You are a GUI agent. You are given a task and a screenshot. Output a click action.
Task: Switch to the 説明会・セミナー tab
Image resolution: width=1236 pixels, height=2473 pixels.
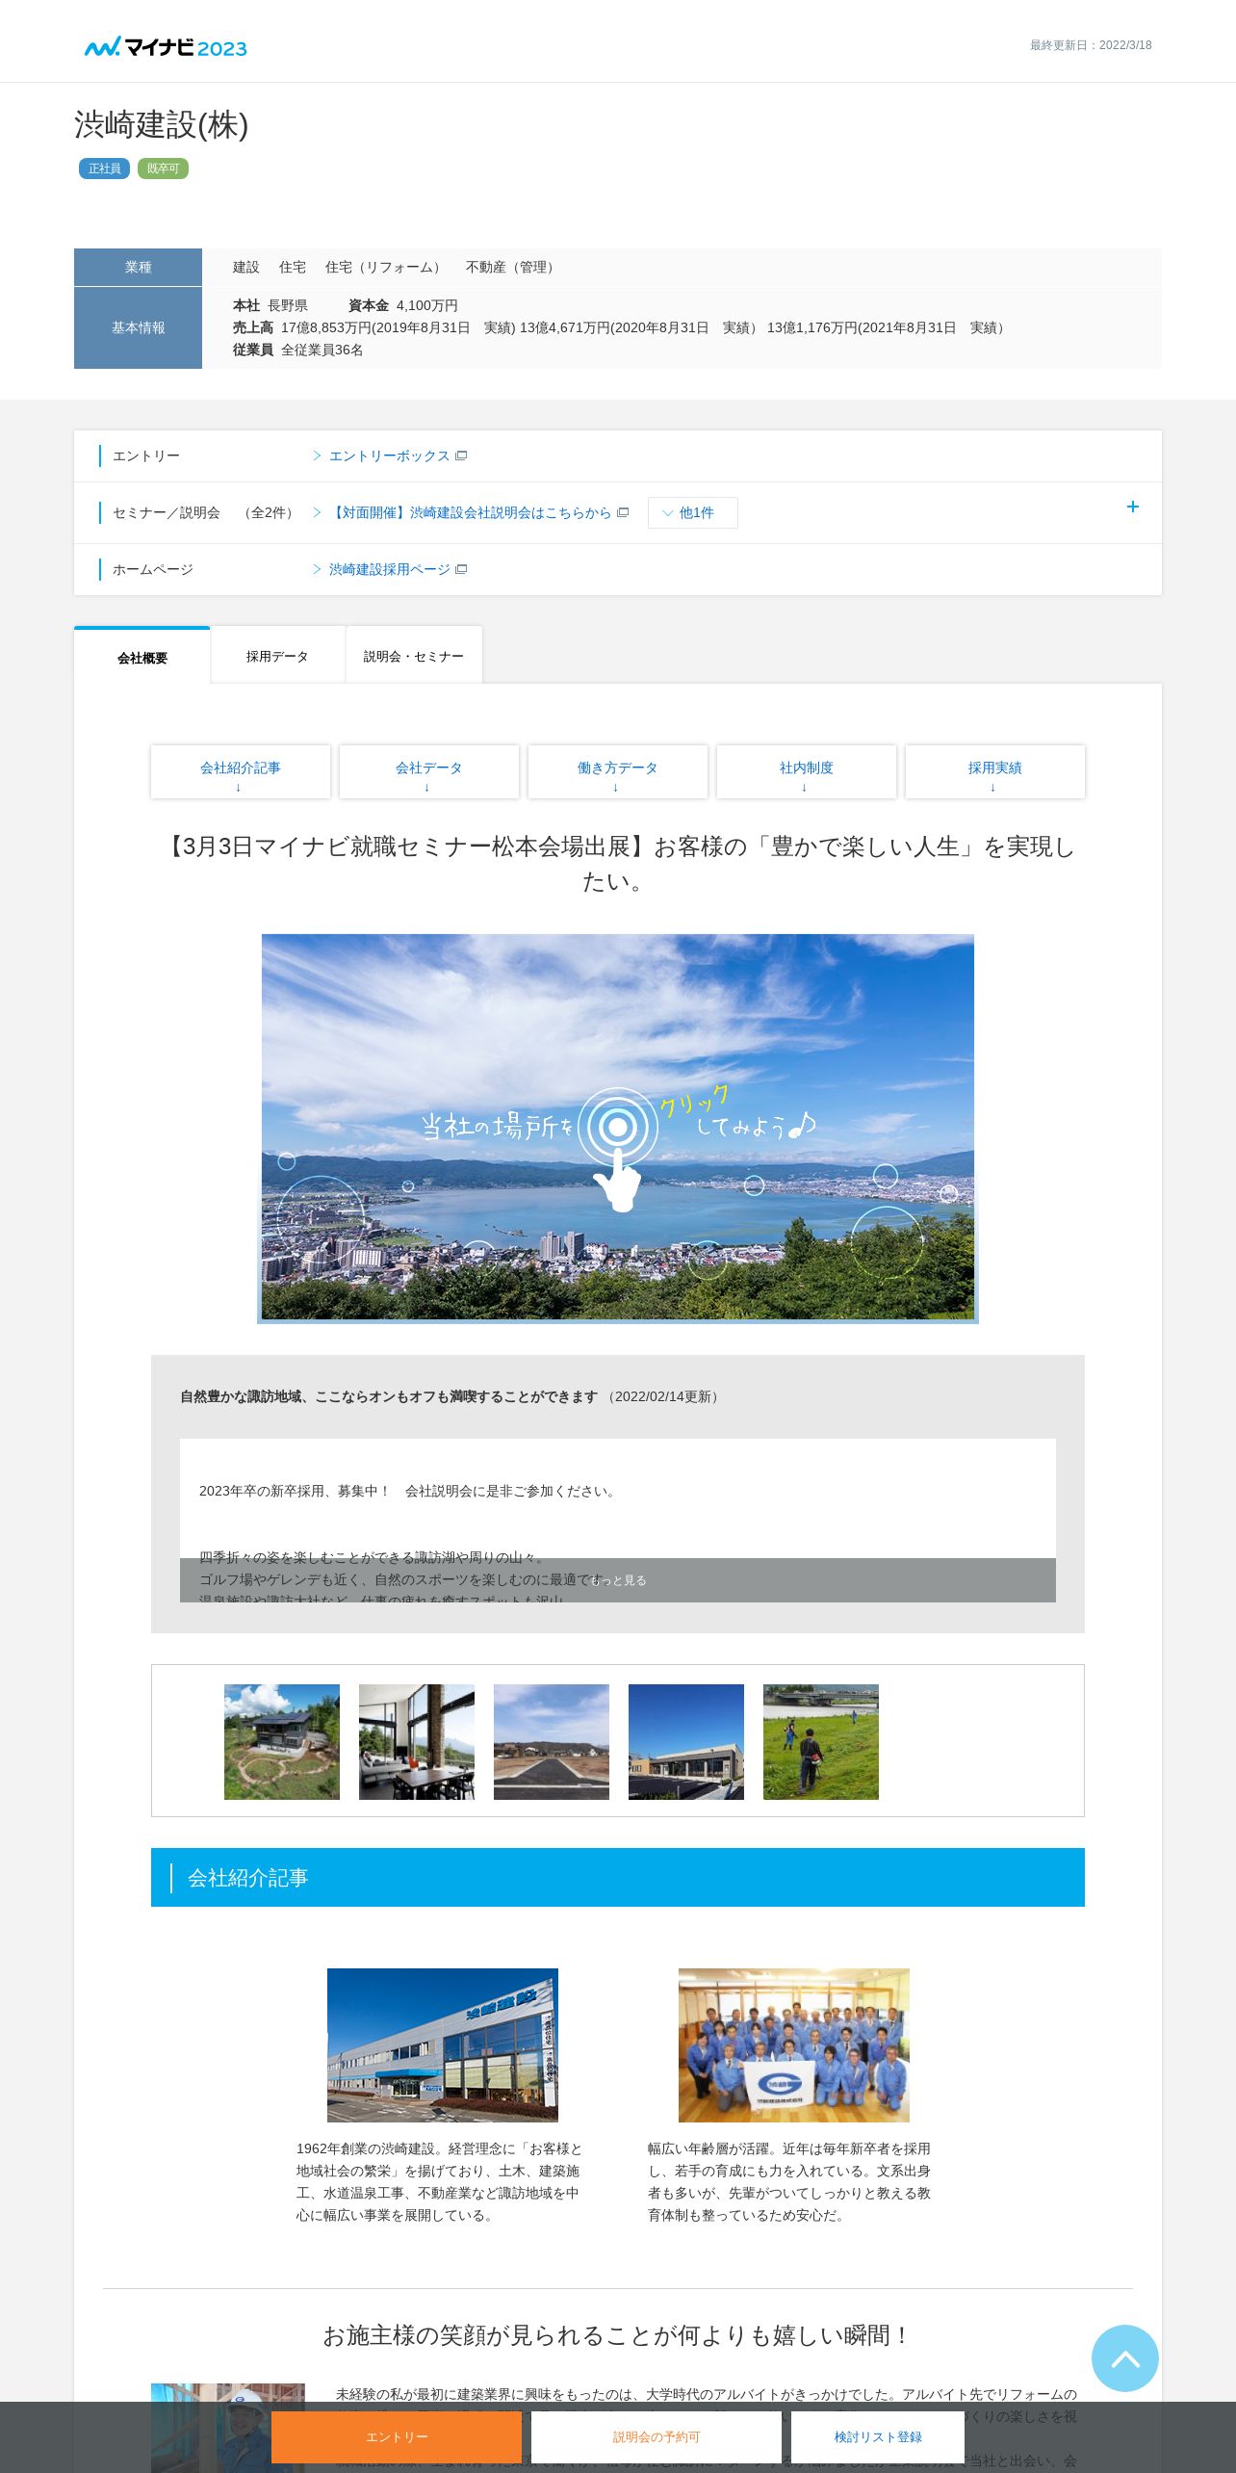pyautogui.click(x=414, y=656)
